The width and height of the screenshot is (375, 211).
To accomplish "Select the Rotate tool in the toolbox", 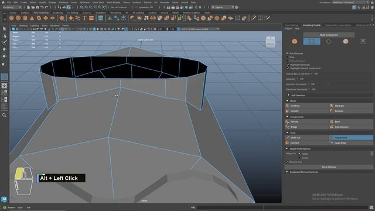I will tap(4, 56).
